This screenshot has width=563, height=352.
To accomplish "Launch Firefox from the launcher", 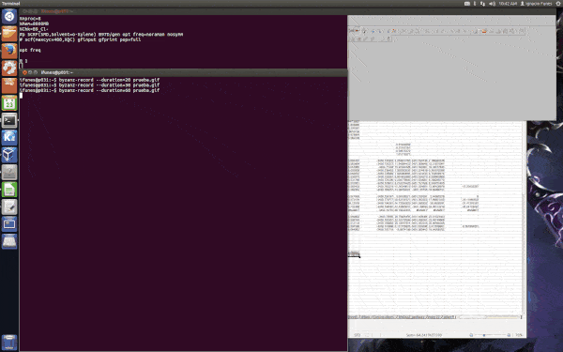I will tap(9, 51).
